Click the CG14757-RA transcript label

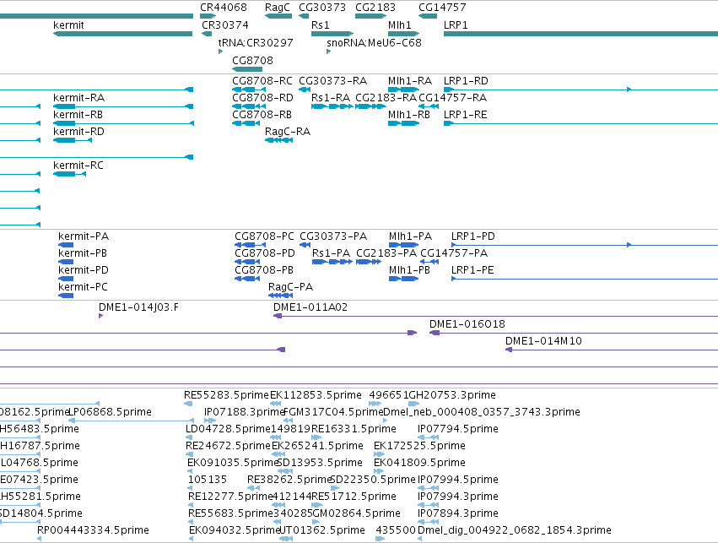click(453, 98)
